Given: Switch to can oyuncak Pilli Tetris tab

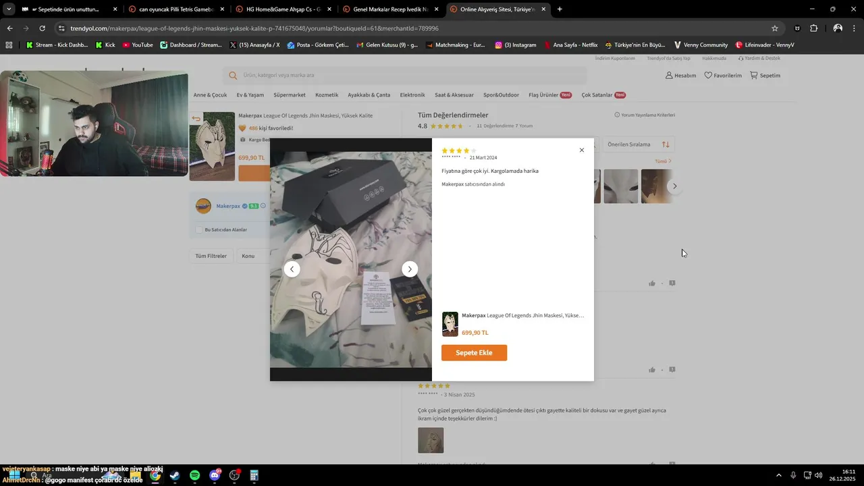Looking at the screenshot, I should pos(175,9).
